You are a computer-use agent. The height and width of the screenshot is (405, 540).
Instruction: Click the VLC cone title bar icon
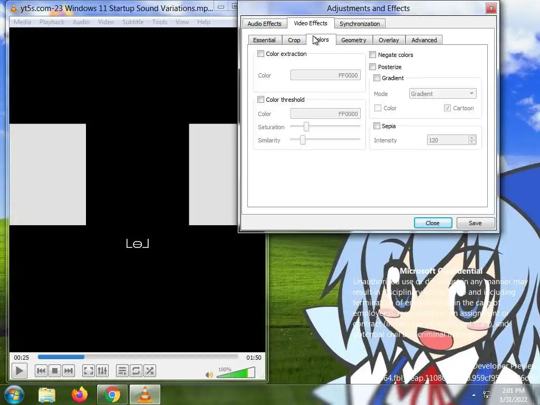(13, 8)
